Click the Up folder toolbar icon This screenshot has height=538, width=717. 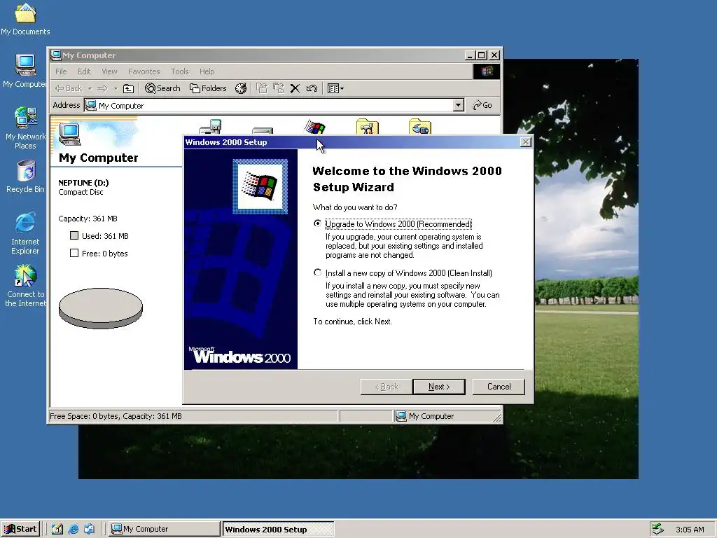pos(129,88)
